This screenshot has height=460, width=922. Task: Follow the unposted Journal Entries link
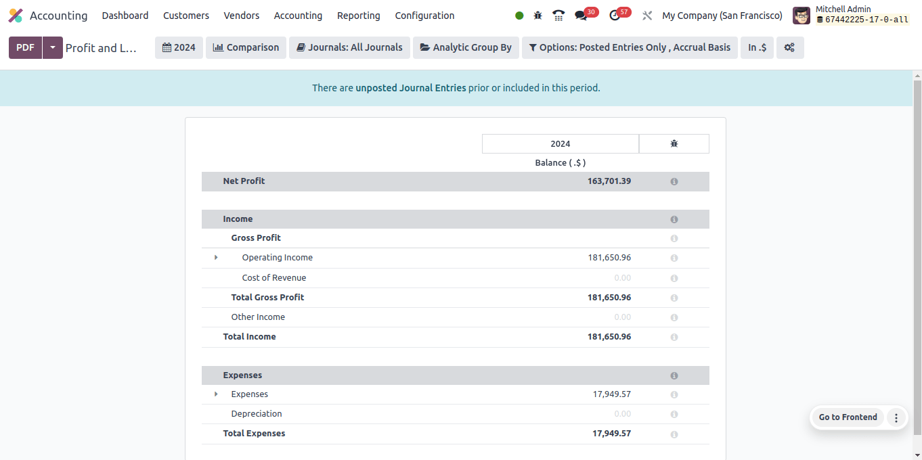(411, 88)
